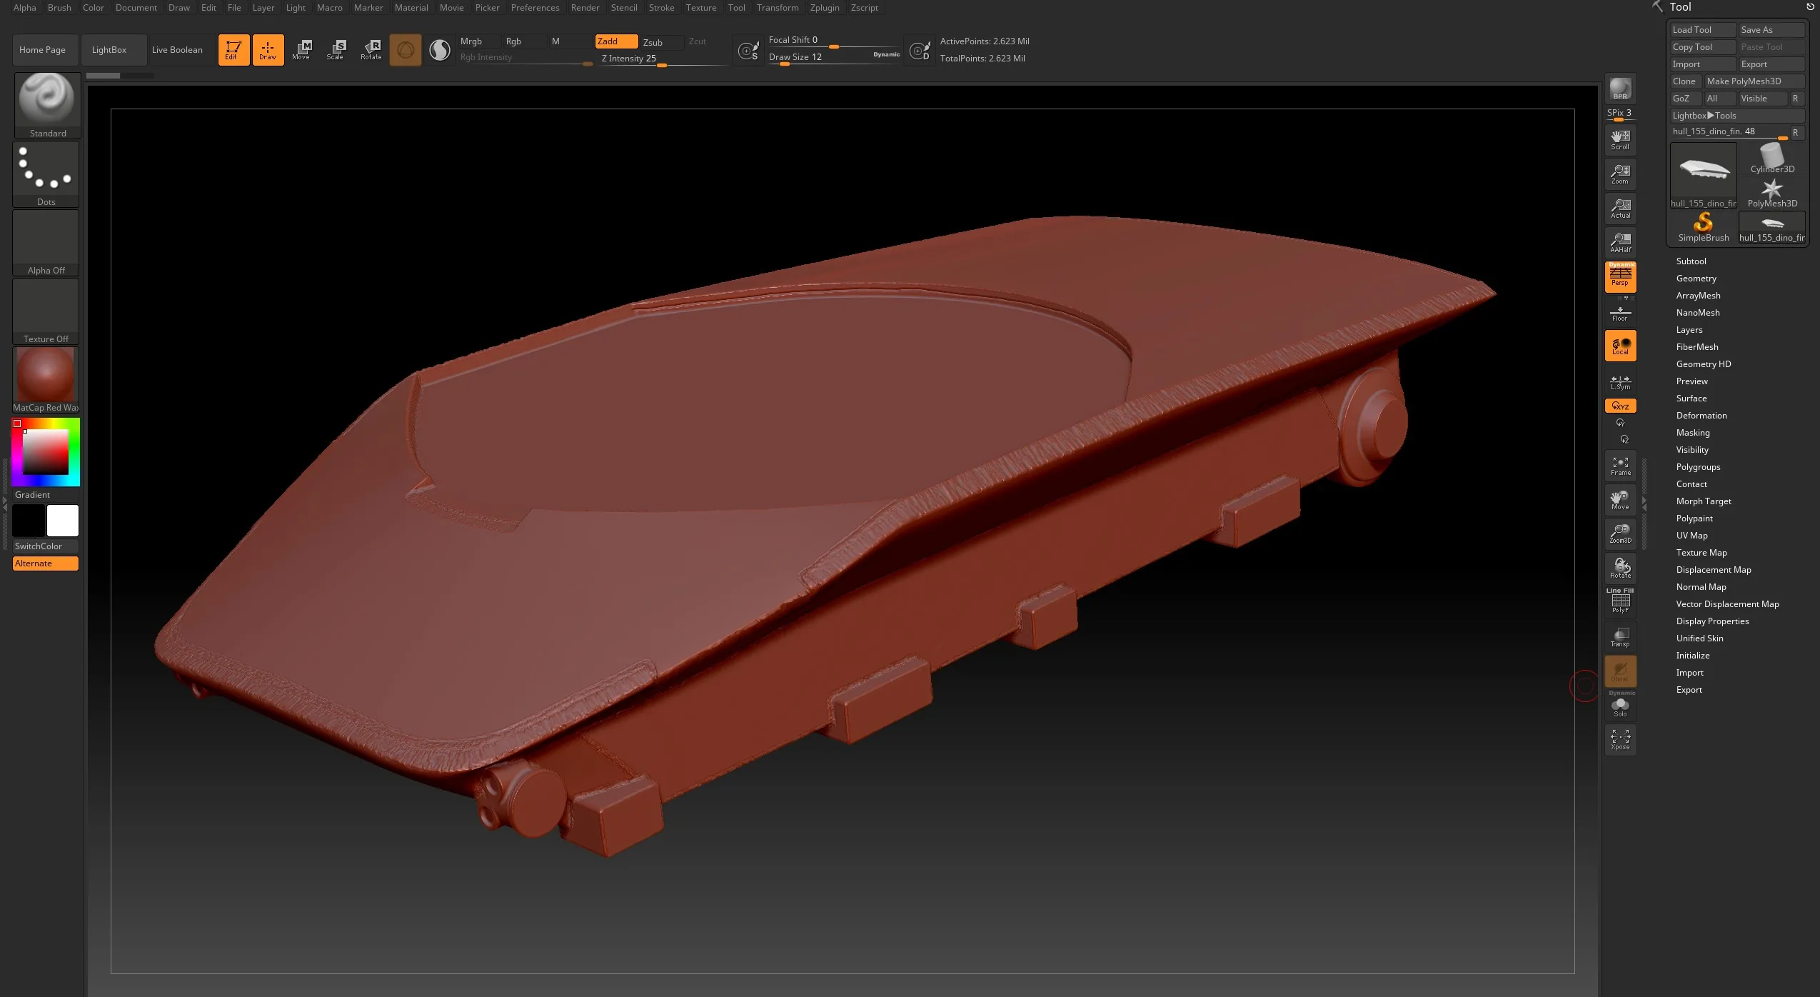Open the Standard brush selector
The image size is (1820, 997).
pyautogui.click(x=47, y=105)
